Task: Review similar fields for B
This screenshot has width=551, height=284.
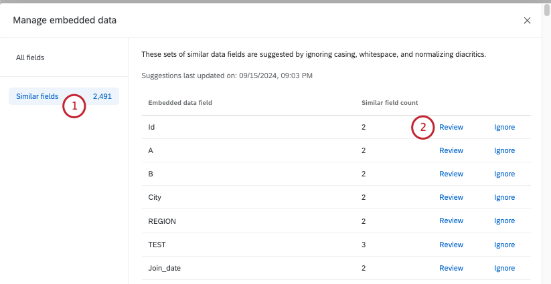Action: click(451, 174)
